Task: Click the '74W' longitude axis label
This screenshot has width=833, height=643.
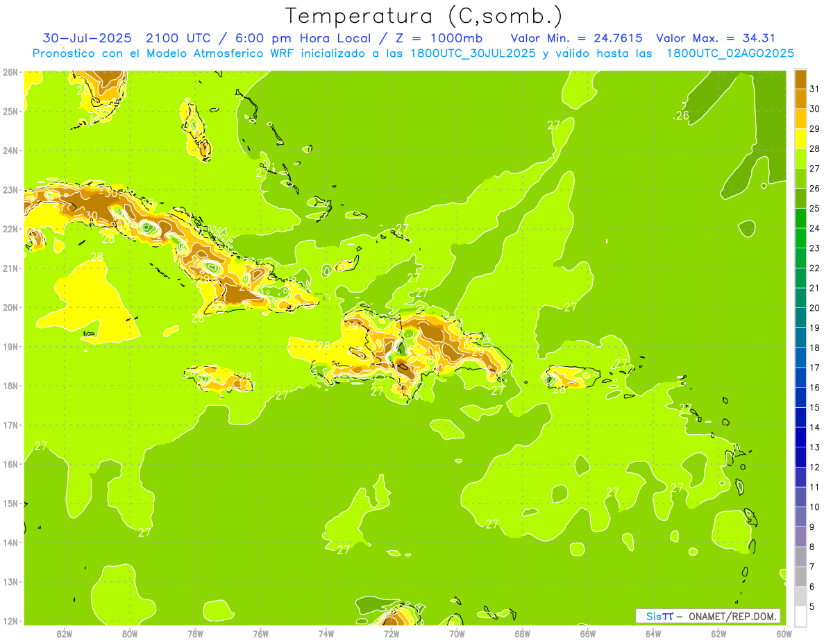Action: coord(326,633)
